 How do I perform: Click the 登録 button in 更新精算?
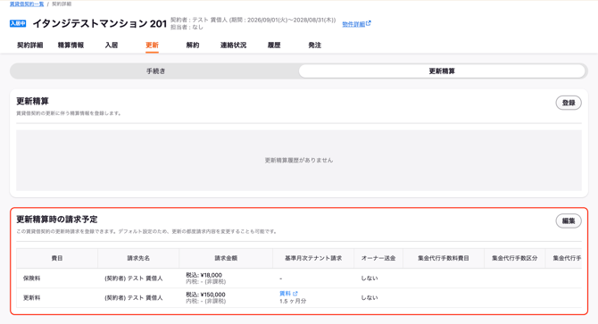coord(569,103)
